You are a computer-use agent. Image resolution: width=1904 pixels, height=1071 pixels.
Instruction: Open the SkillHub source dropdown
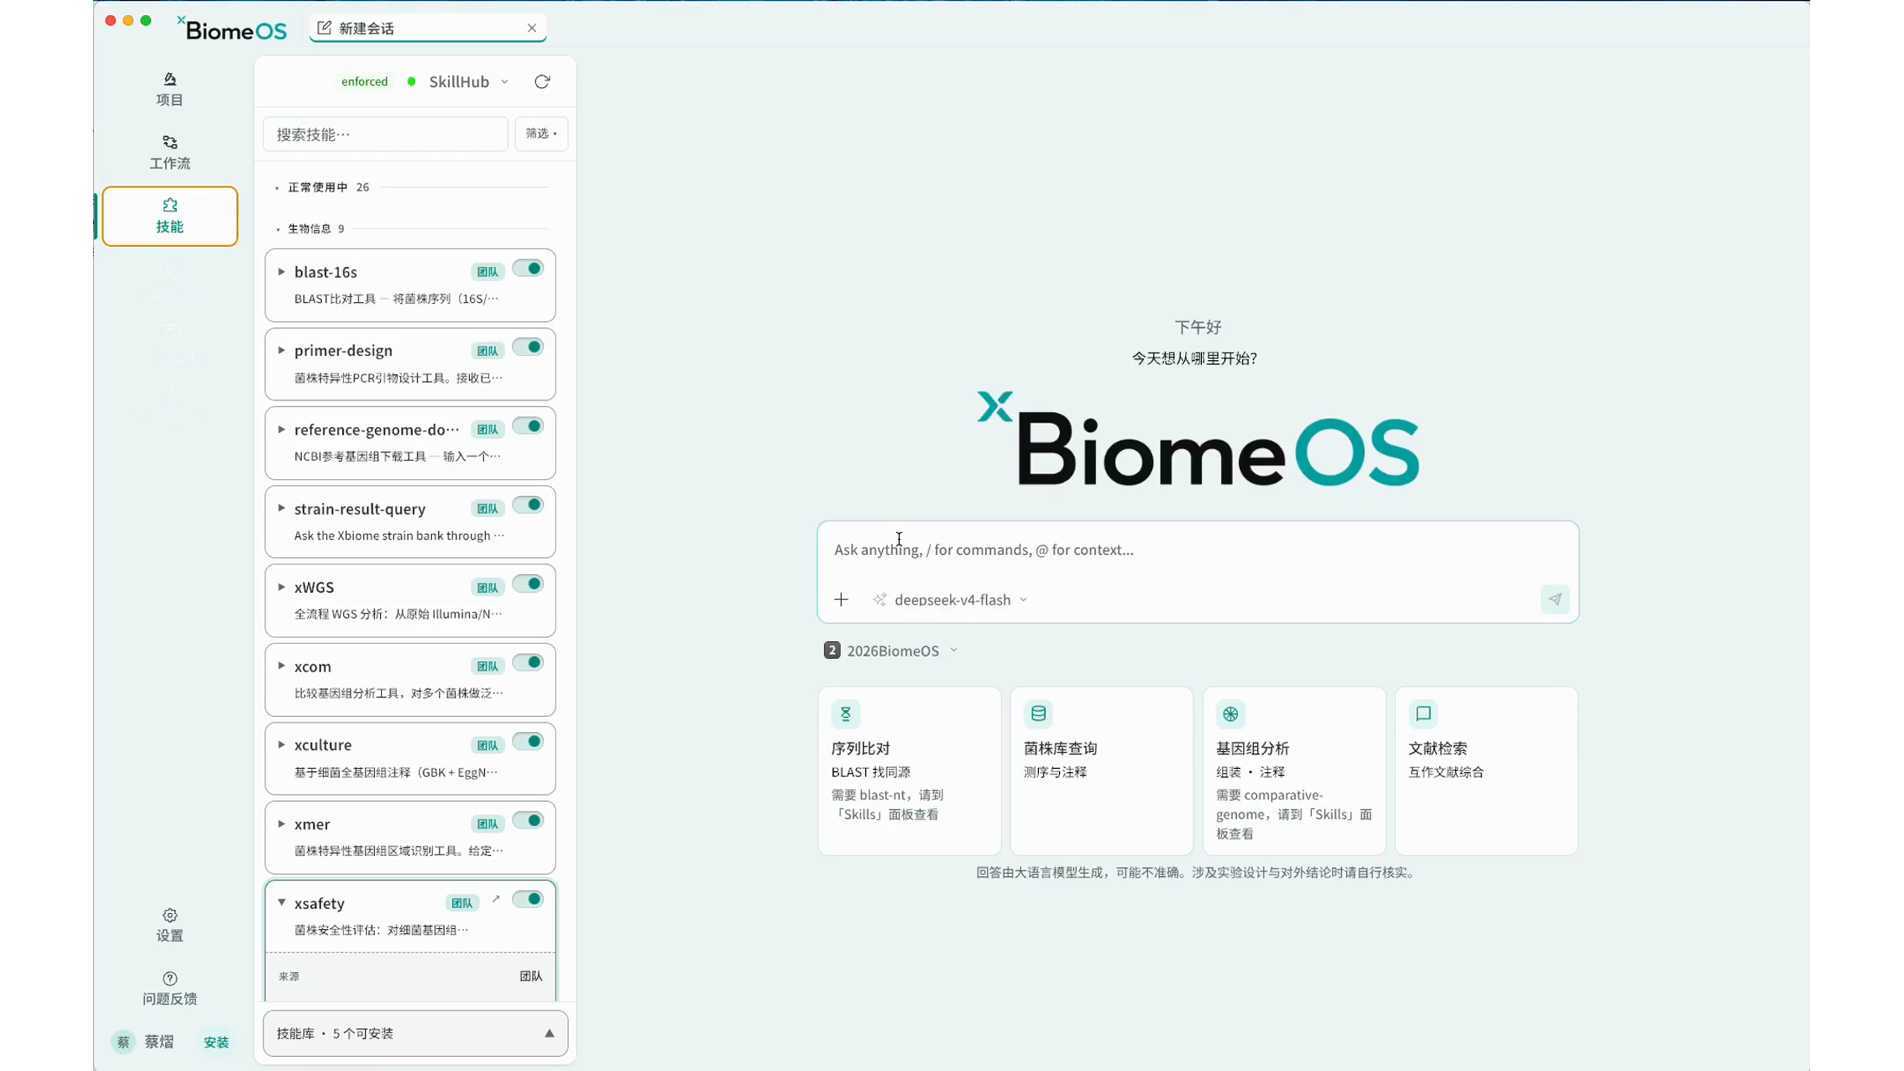pyautogui.click(x=469, y=82)
